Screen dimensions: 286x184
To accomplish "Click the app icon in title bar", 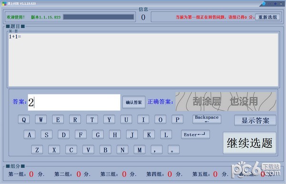I will (4, 3).
